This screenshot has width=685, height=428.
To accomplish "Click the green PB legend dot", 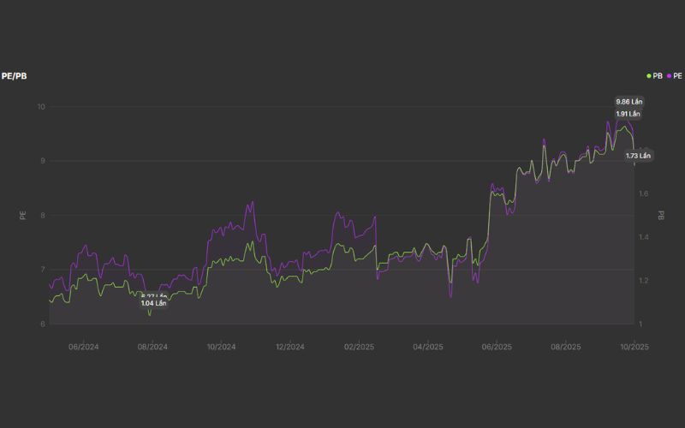I will click(649, 76).
